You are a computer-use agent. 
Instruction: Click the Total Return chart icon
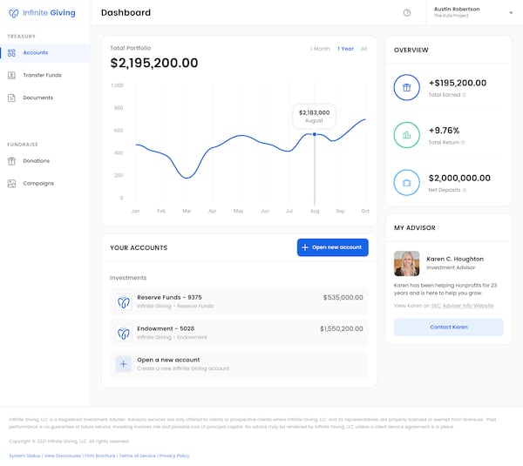(406, 135)
